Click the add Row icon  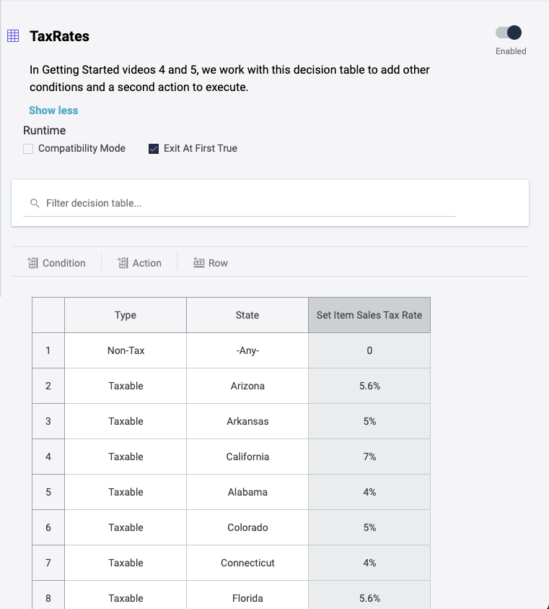tap(199, 263)
